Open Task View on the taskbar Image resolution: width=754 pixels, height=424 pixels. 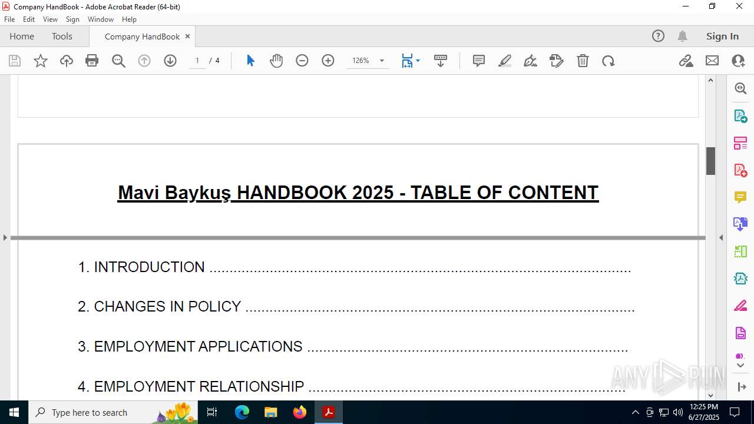[x=212, y=412]
